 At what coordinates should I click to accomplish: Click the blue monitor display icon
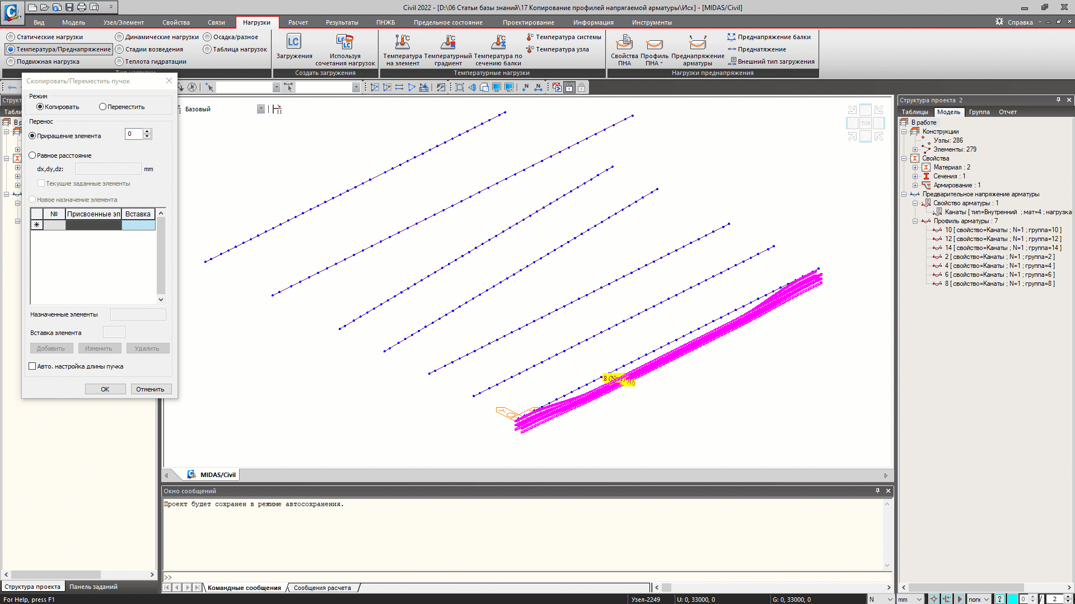496,87
